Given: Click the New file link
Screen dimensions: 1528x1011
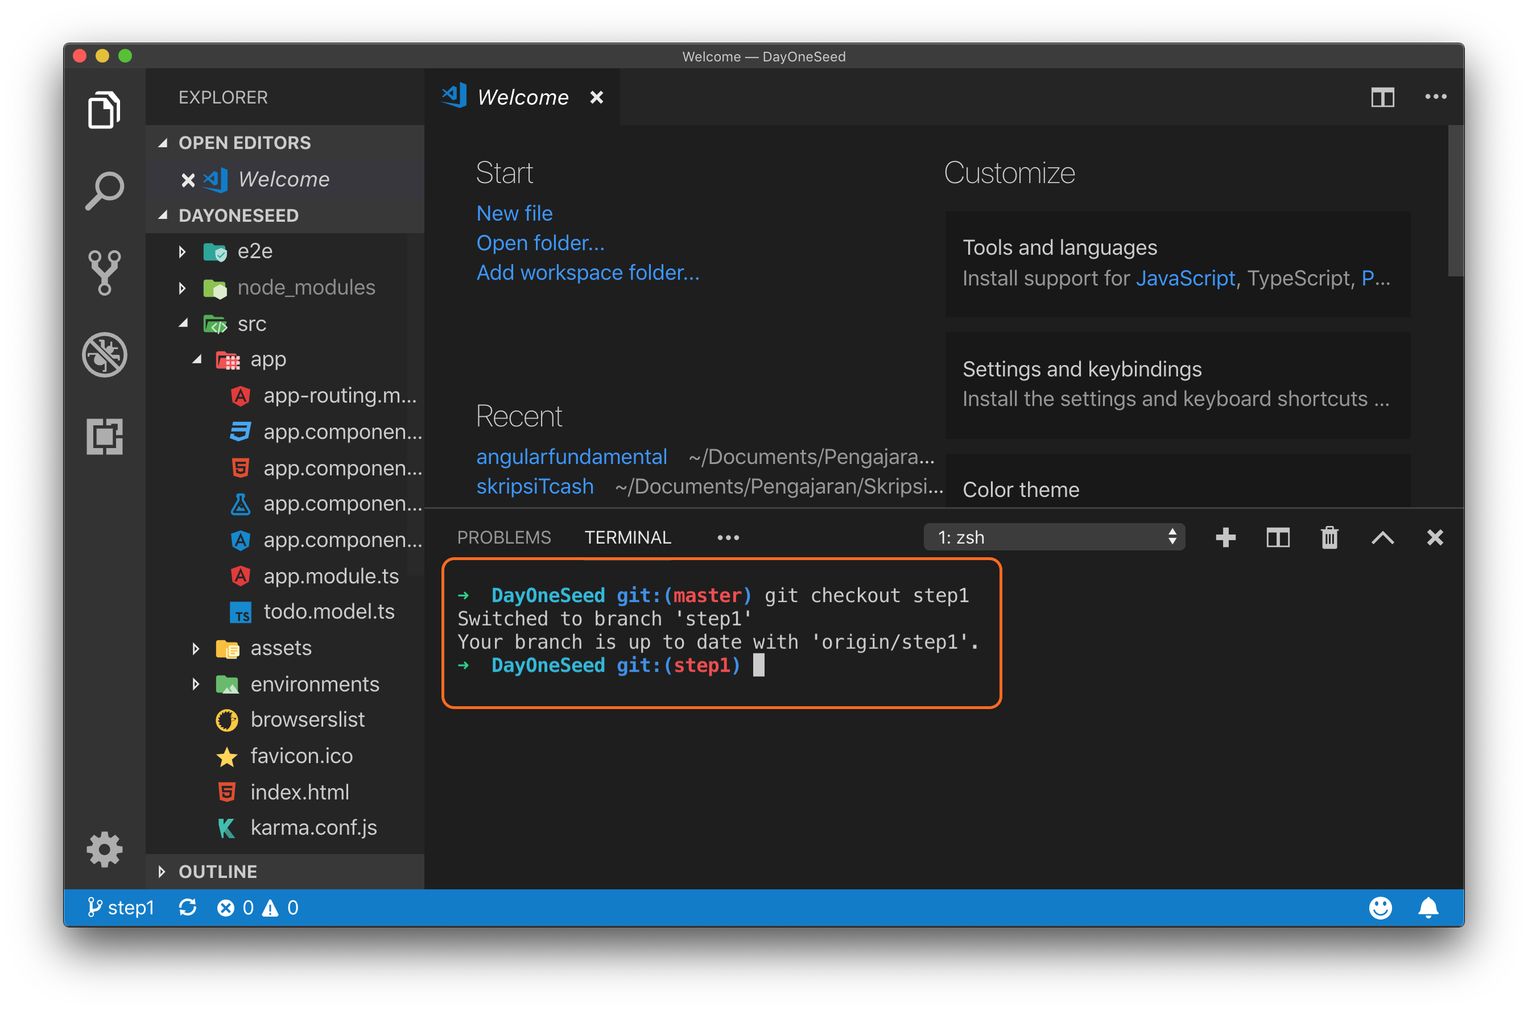Looking at the screenshot, I should click(514, 213).
